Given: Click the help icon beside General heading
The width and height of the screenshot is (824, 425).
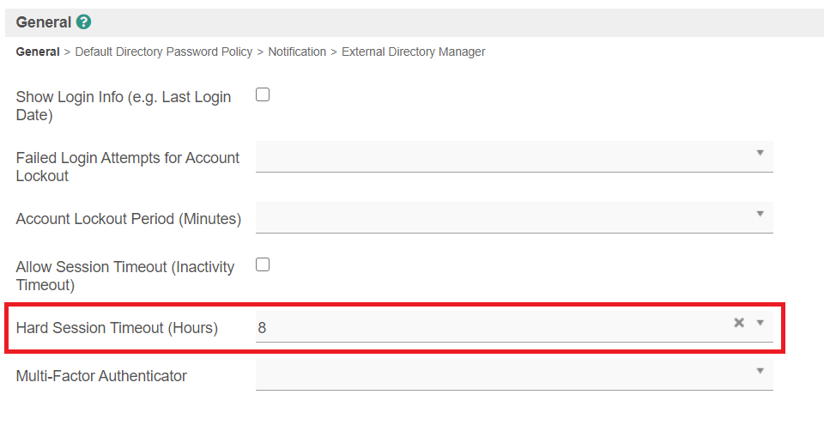Looking at the screenshot, I should 83,22.
